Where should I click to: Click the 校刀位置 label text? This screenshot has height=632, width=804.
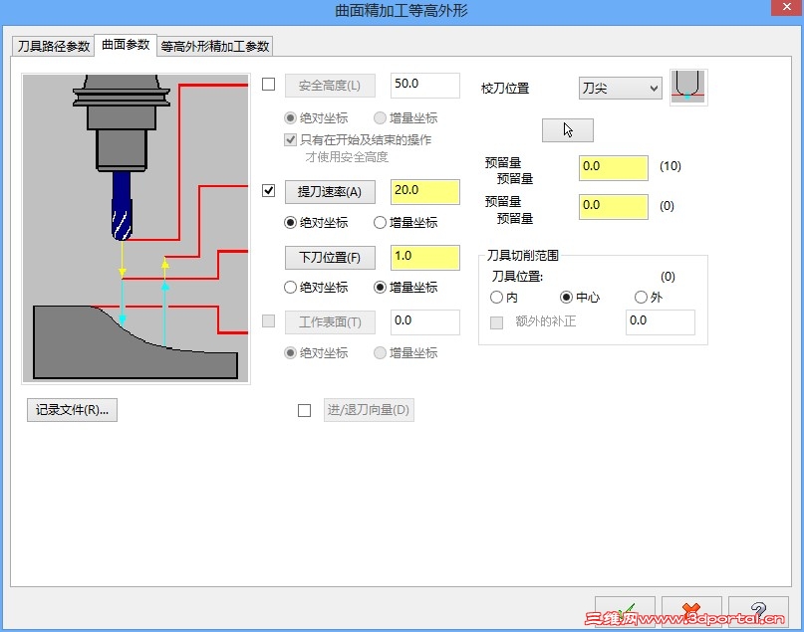[505, 89]
